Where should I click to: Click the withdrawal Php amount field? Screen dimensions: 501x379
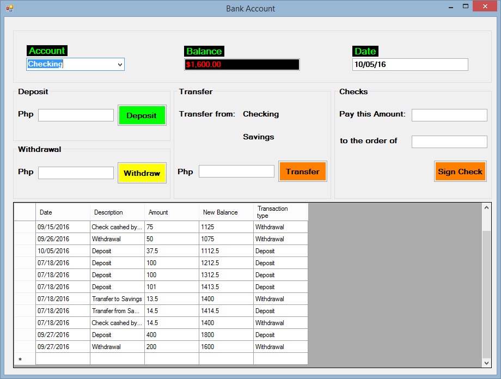tap(75, 172)
